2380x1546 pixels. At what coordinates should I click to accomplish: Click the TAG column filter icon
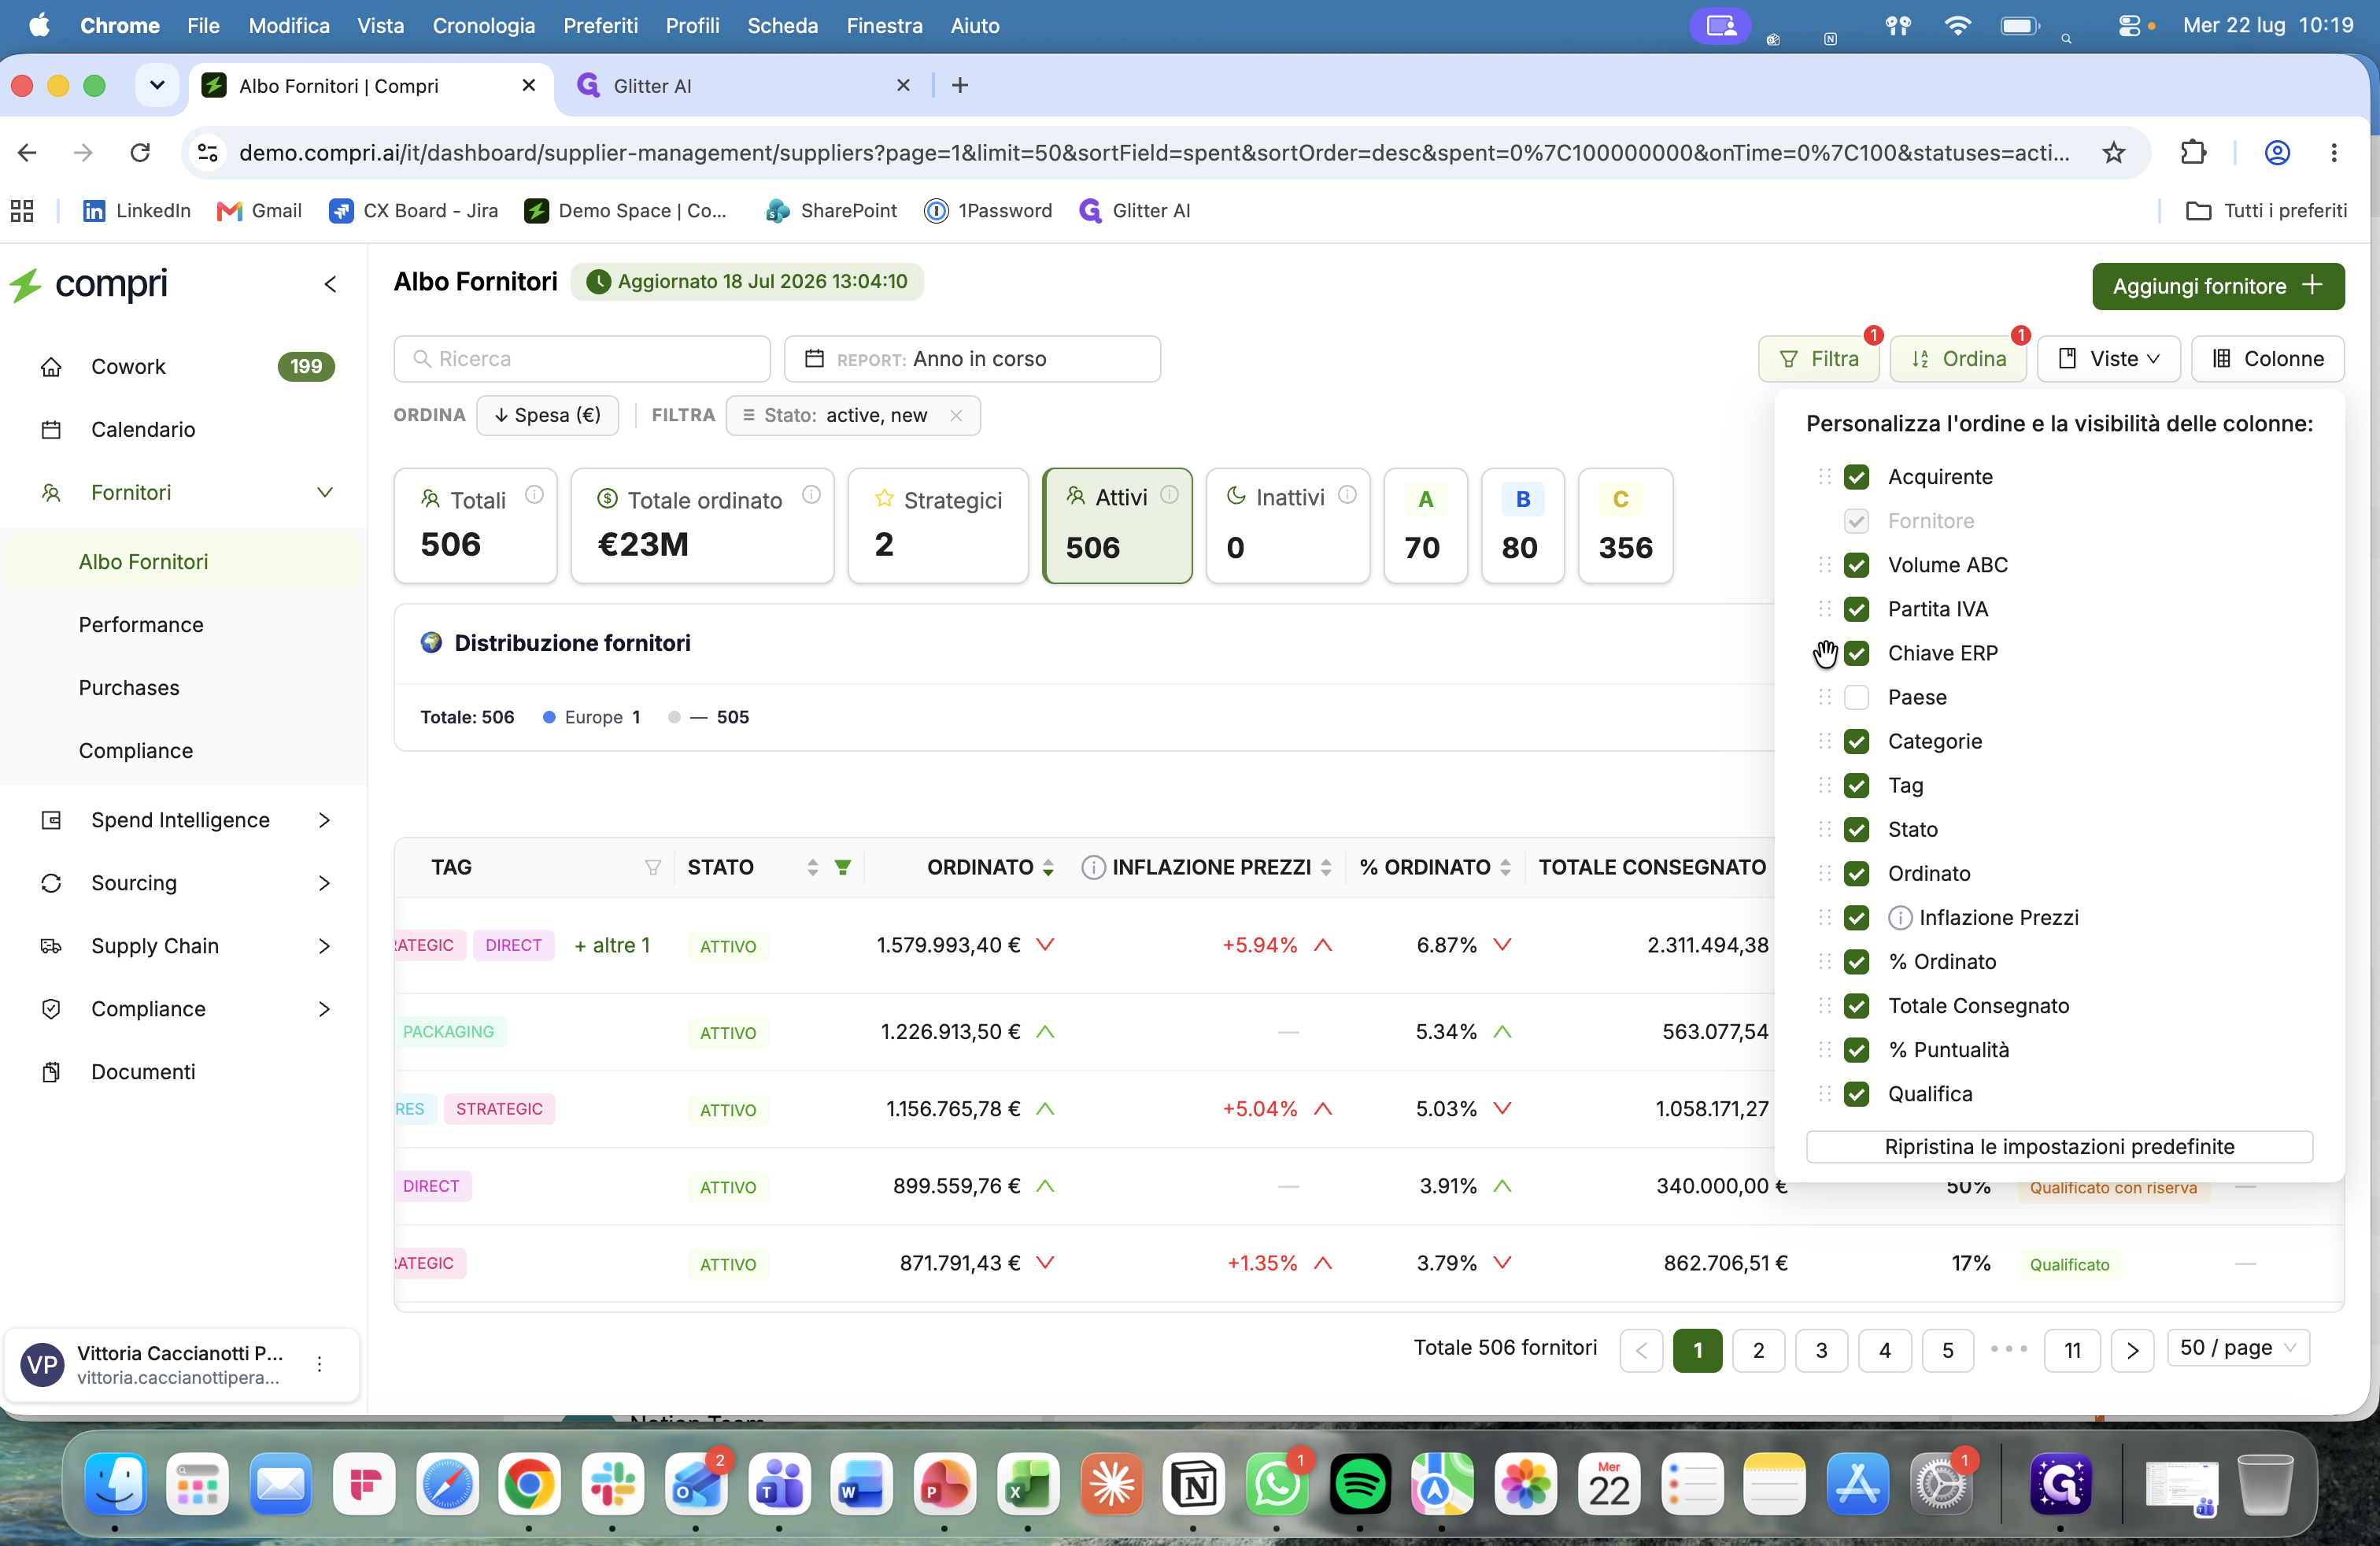653,867
